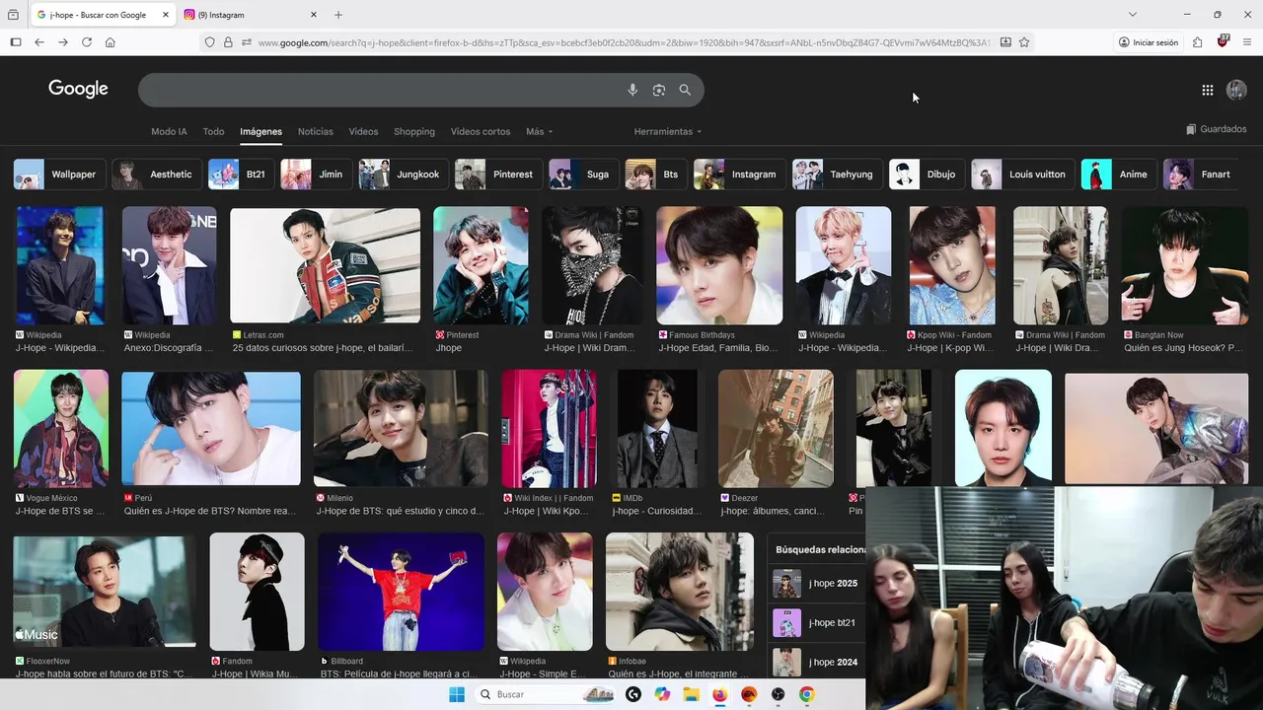The height and width of the screenshot is (710, 1263).
Task: Open the Google apps grid
Action: pos(1208,90)
